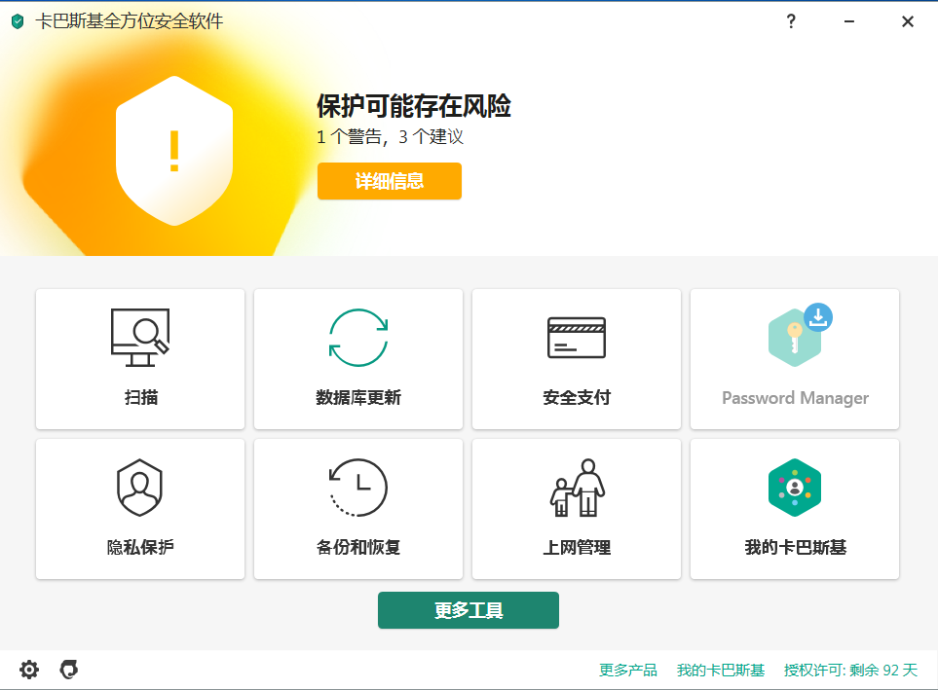Close the Kaspersky window
This screenshot has height=690, width=938.
908,21
